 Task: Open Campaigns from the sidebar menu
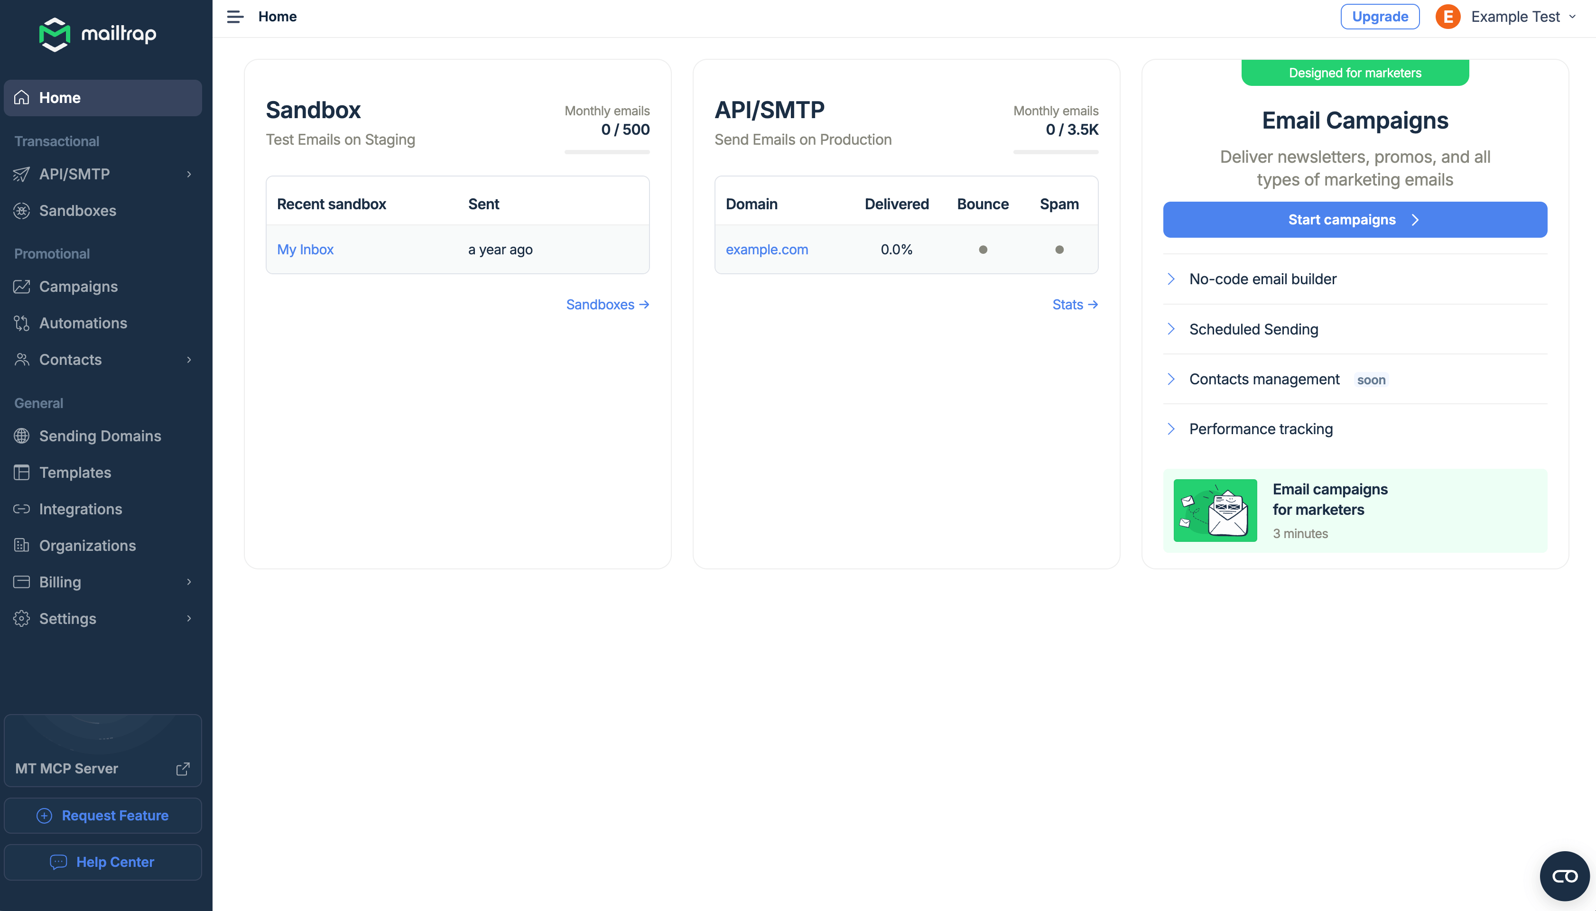click(x=102, y=287)
